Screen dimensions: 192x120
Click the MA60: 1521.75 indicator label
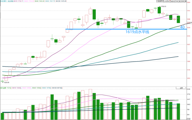pos(50,1)
